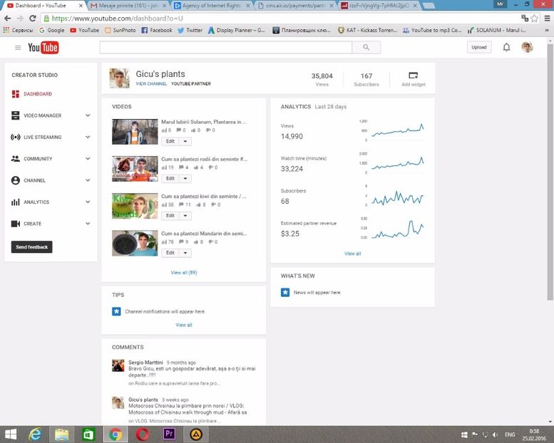Click the YouTube logo
This screenshot has width=554, height=443.
point(43,47)
